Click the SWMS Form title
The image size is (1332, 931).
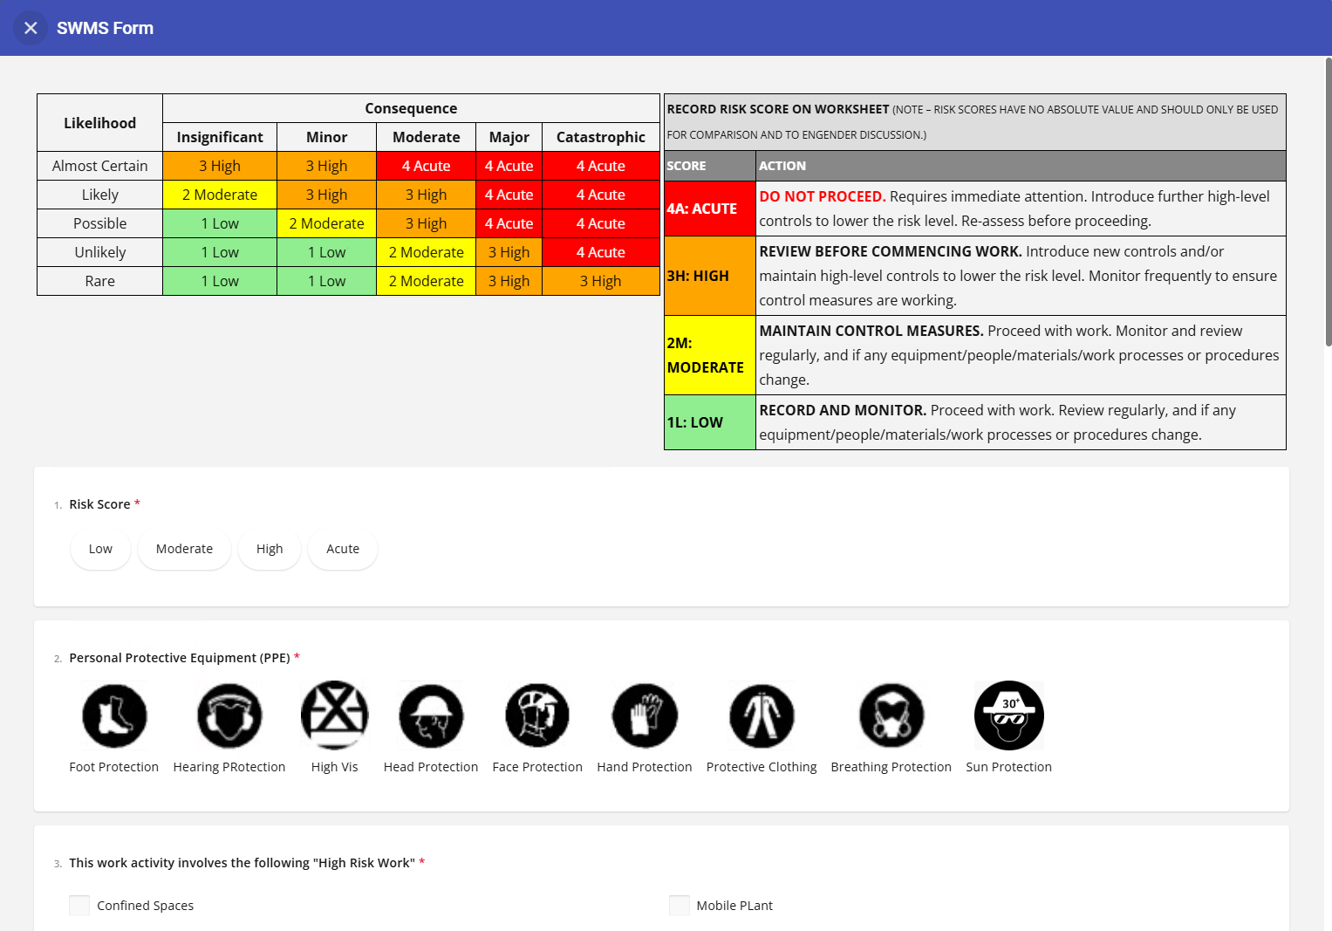pyautogui.click(x=106, y=28)
